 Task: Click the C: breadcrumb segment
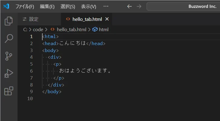[x=25, y=30]
